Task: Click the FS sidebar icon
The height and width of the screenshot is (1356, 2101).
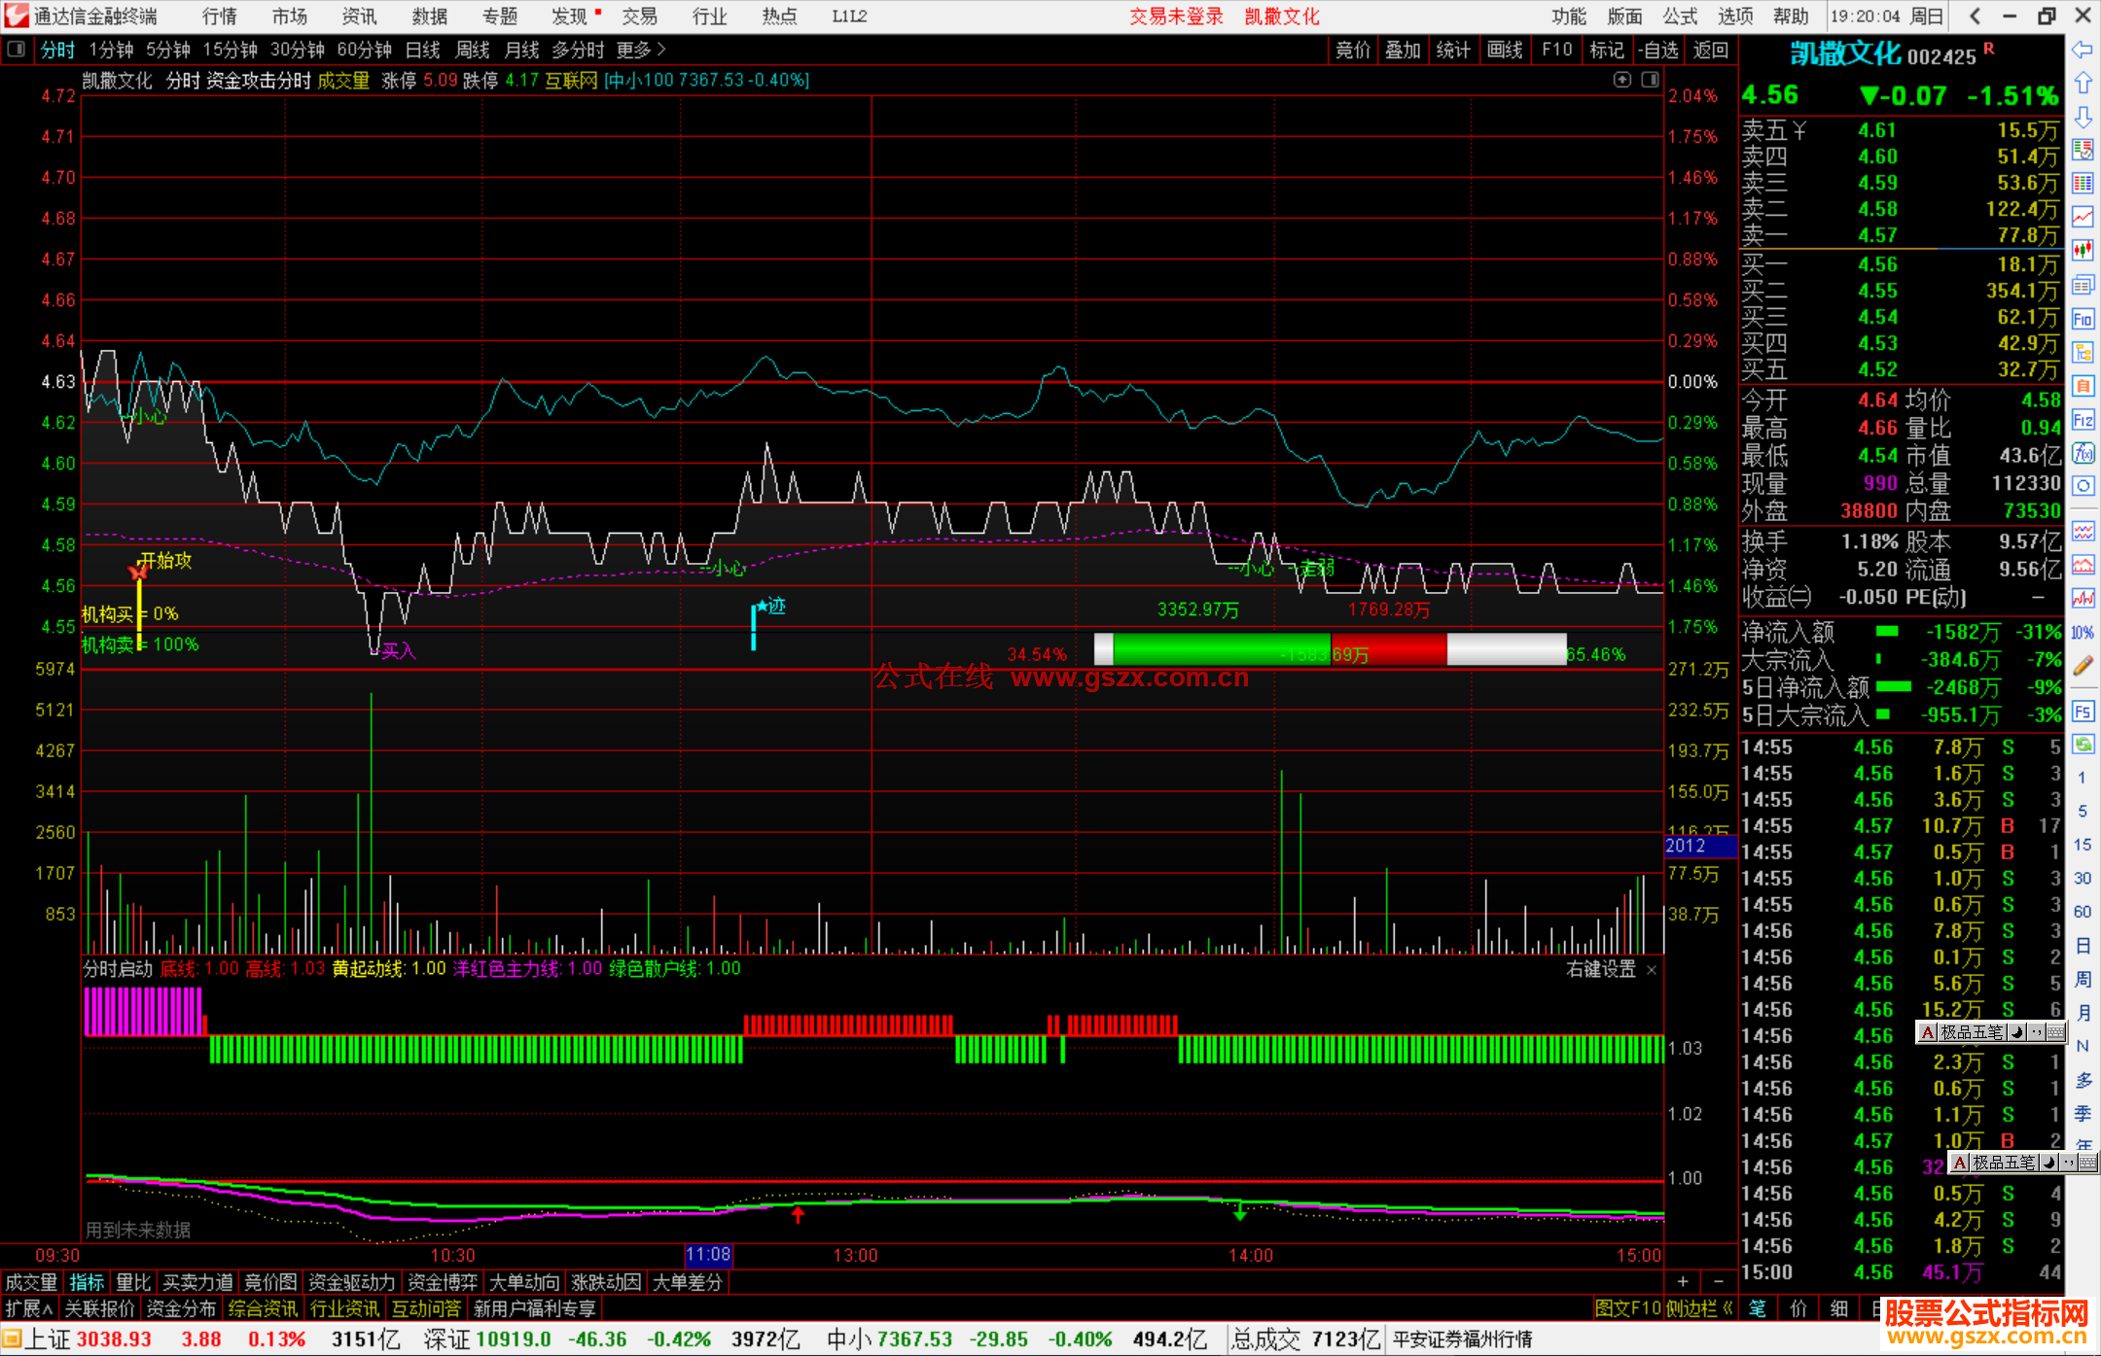Action: coord(2083,712)
